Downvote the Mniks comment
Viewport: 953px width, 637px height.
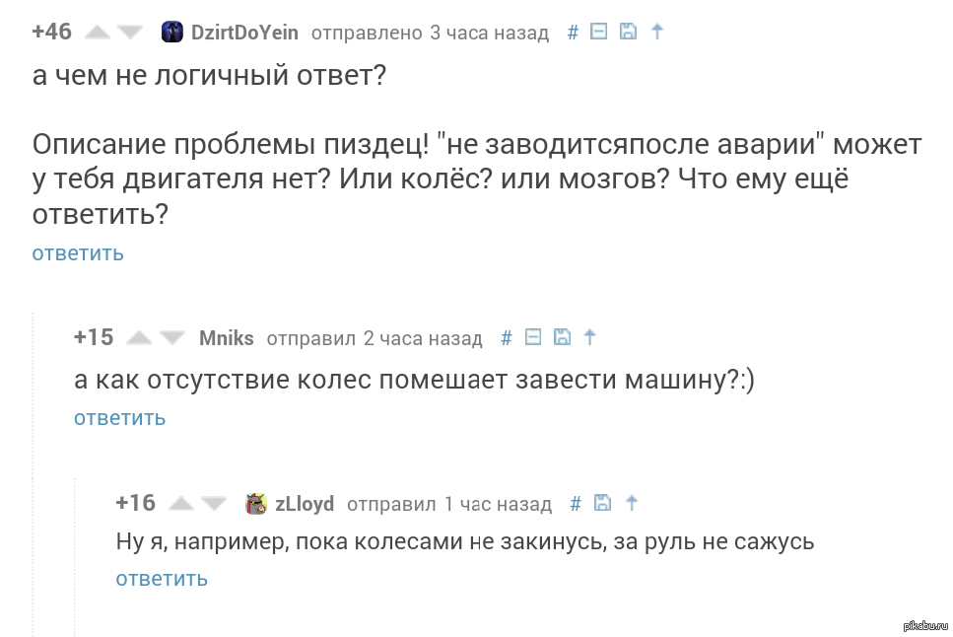pyautogui.click(x=172, y=337)
